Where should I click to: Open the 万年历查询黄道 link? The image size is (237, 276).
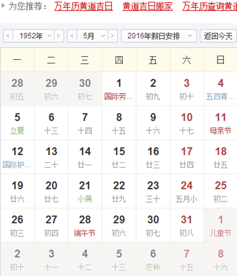click(210, 7)
